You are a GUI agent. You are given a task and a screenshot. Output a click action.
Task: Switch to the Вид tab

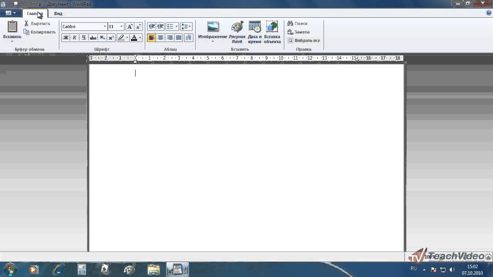coord(58,13)
